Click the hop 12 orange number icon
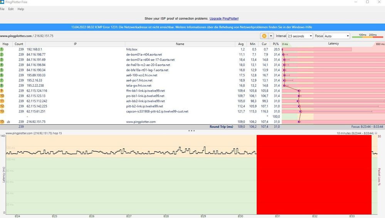The width and height of the screenshot is (385, 218). click(2, 106)
